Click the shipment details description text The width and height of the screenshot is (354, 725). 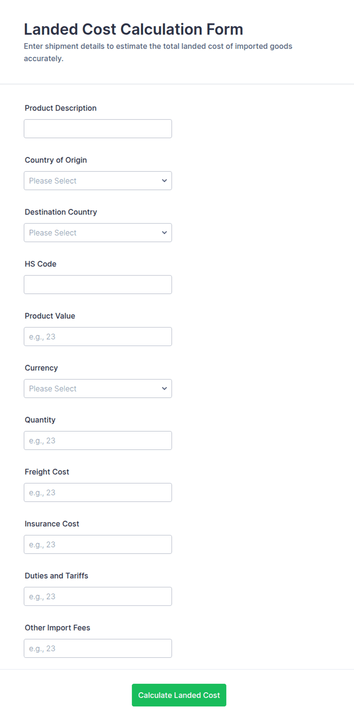[158, 52]
